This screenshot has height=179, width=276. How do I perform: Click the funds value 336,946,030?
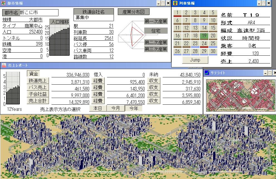[x=78, y=75]
